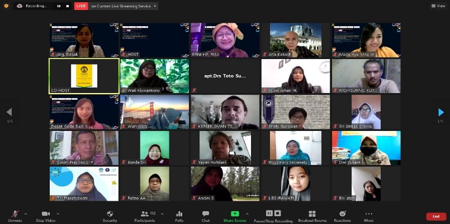Screen dimensions: 450x224
Task: Click the red End meeting button
Action: 436,216
